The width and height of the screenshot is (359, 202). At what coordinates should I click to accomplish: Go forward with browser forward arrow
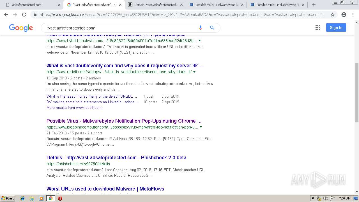(15, 15)
